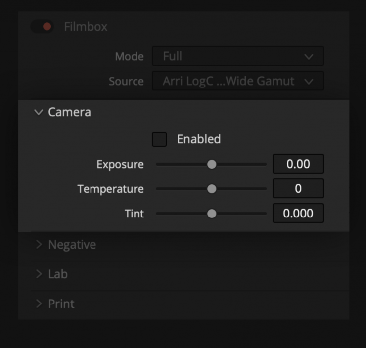Expand the Negative section
Viewport: 366px width, 348px height.
click(39, 245)
